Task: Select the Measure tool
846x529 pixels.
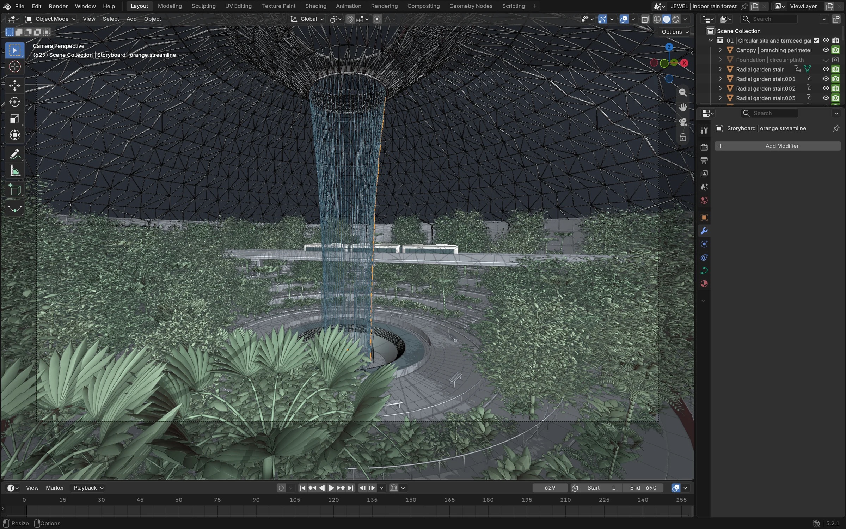Action: point(14,171)
